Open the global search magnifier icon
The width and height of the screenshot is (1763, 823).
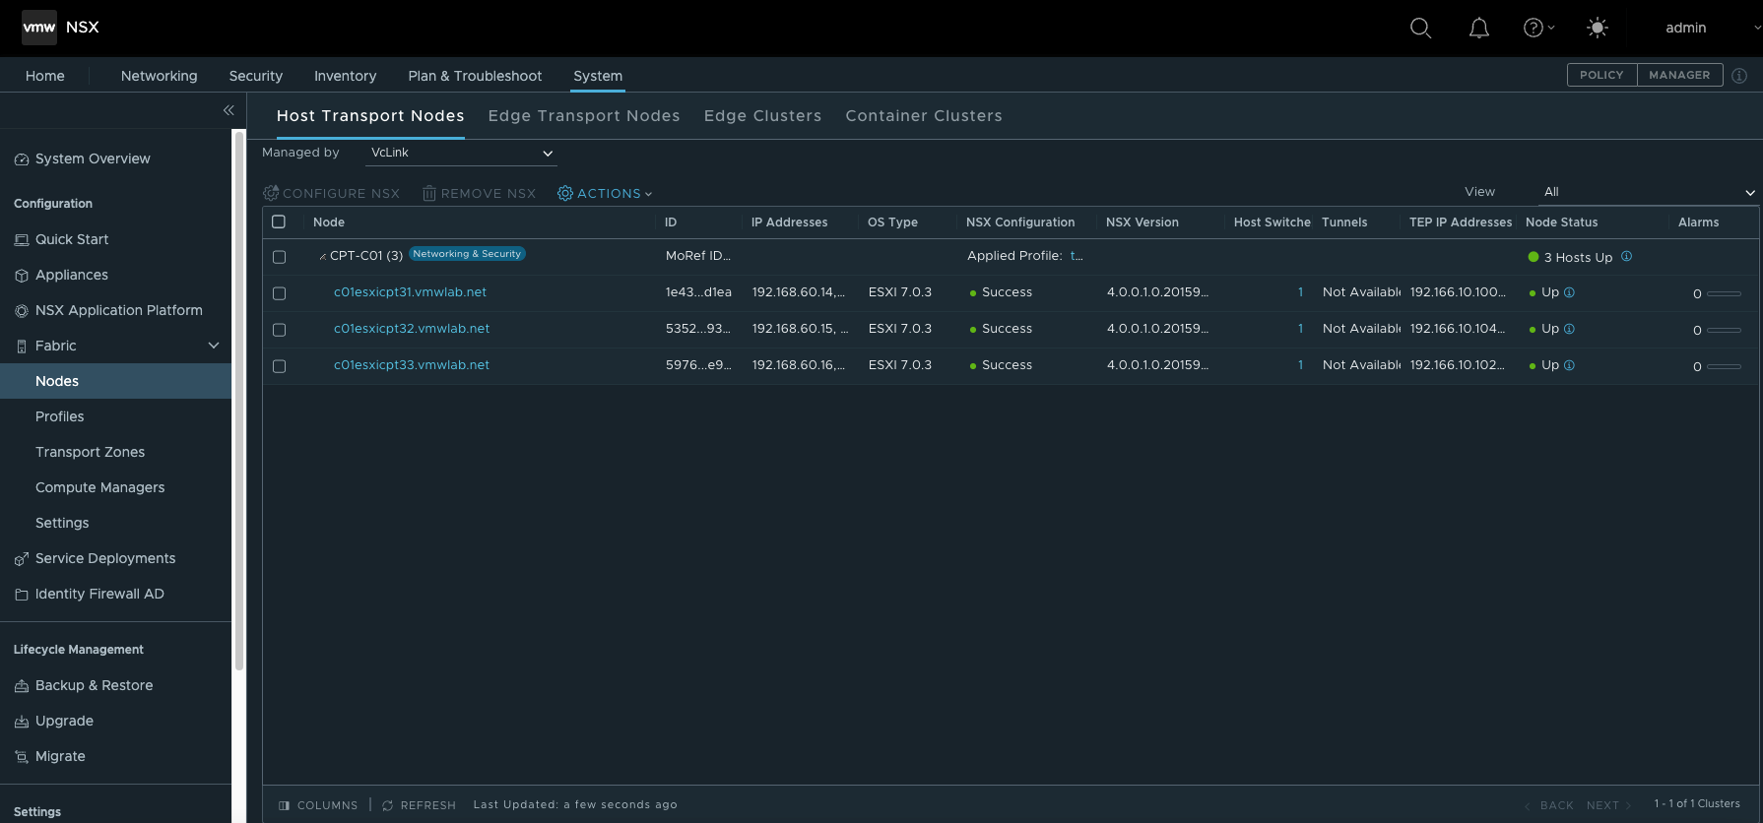[1420, 28]
